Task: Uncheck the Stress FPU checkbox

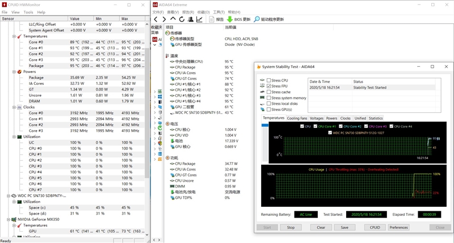Action: 268,86
